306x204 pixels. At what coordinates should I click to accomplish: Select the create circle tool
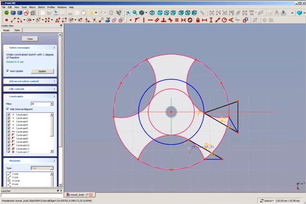coord(29,20)
